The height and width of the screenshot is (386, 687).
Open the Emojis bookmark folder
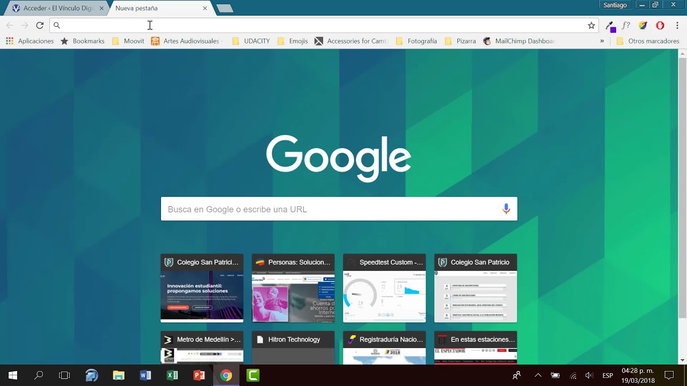[293, 41]
